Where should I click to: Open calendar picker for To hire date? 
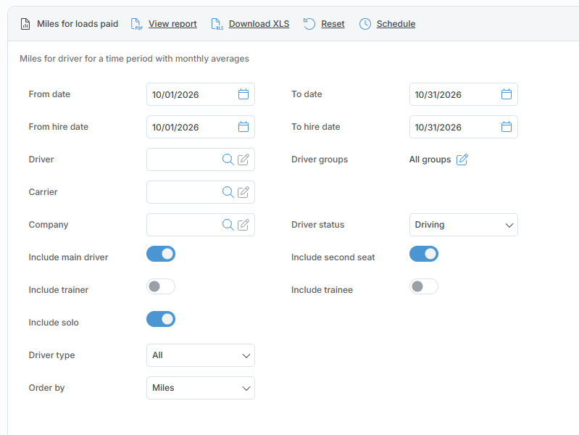[x=507, y=127]
